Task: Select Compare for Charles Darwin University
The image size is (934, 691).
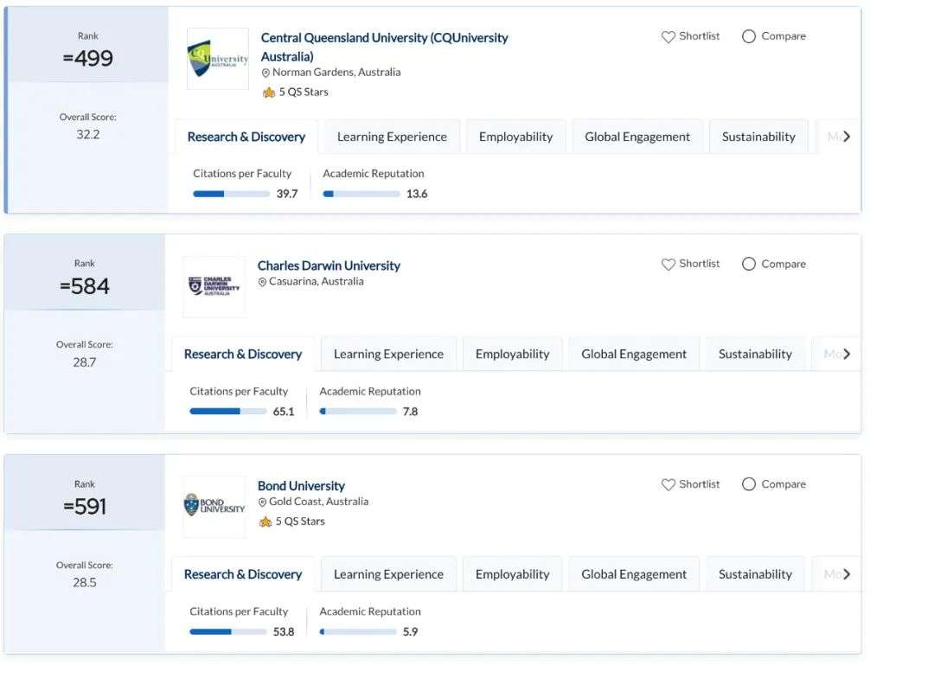Action: (749, 264)
